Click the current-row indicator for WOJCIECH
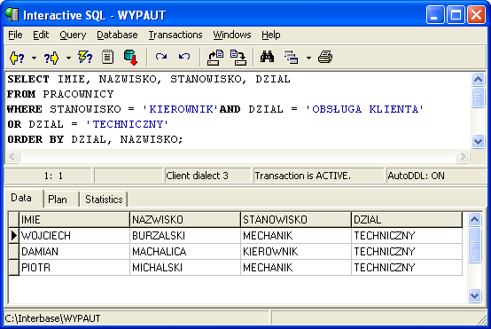This screenshot has width=491, height=329. click(x=14, y=236)
